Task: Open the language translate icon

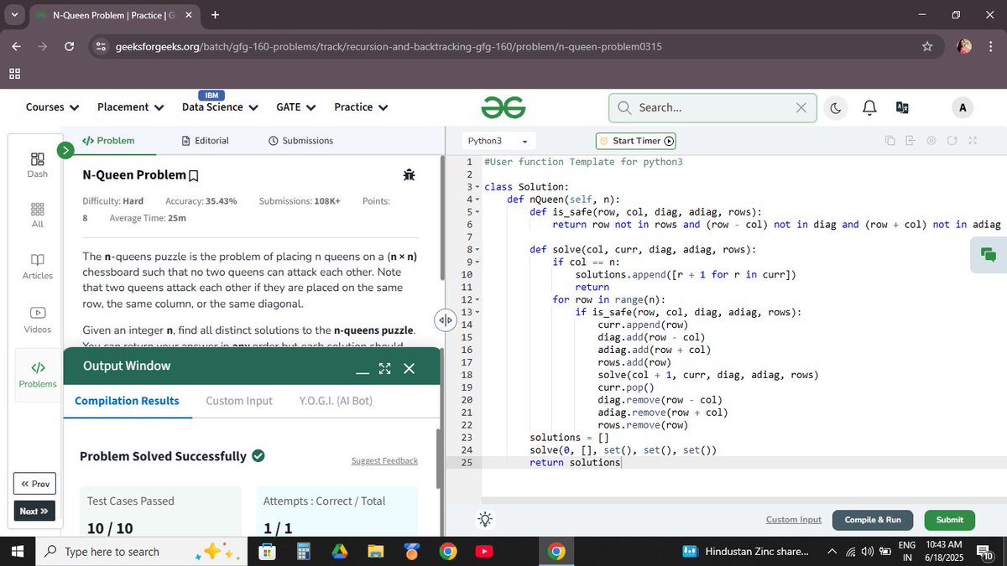Action: tap(903, 107)
